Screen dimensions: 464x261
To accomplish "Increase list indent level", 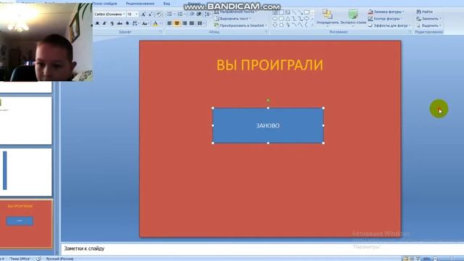I will tap(199, 14).
